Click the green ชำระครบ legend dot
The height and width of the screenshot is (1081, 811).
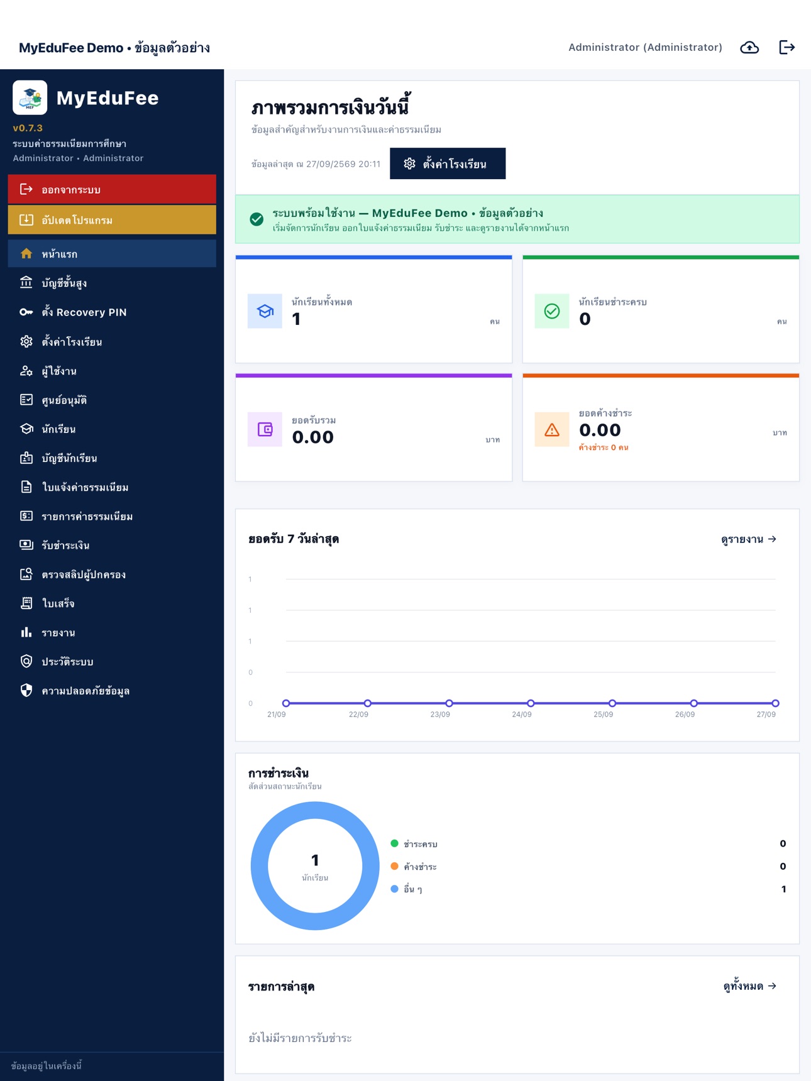[394, 843]
